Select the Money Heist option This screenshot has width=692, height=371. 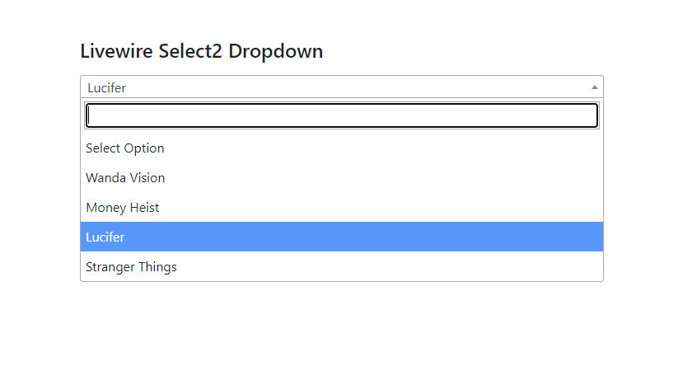click(x=342, y=207)
